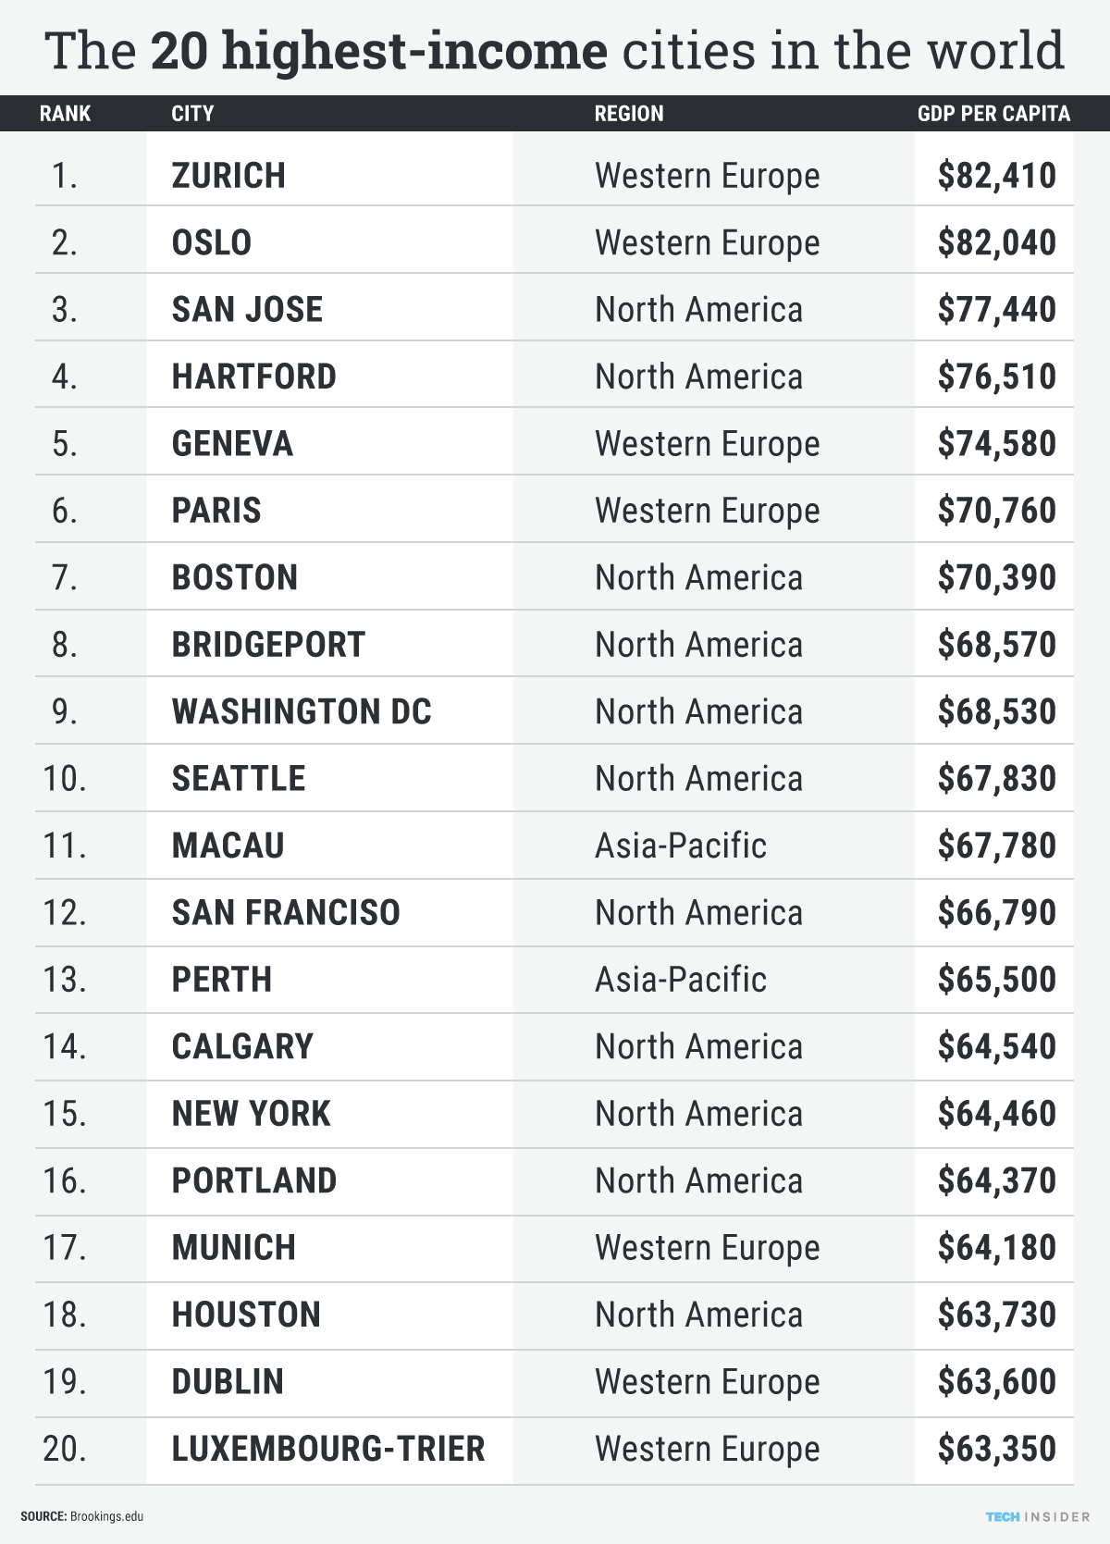Select the RANK column header
This screenshot has height=1544, width=1110.
click(x=65, y=114)
